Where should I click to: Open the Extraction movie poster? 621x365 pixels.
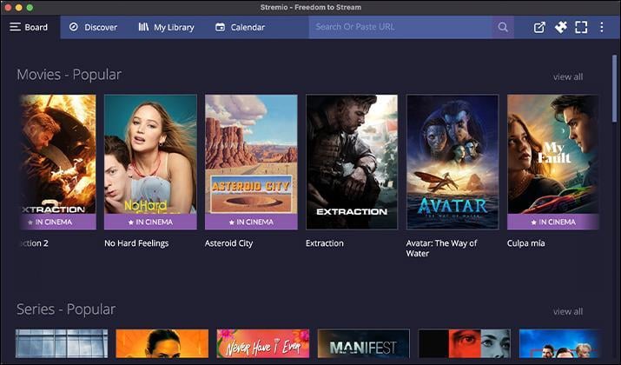(352, 162)
